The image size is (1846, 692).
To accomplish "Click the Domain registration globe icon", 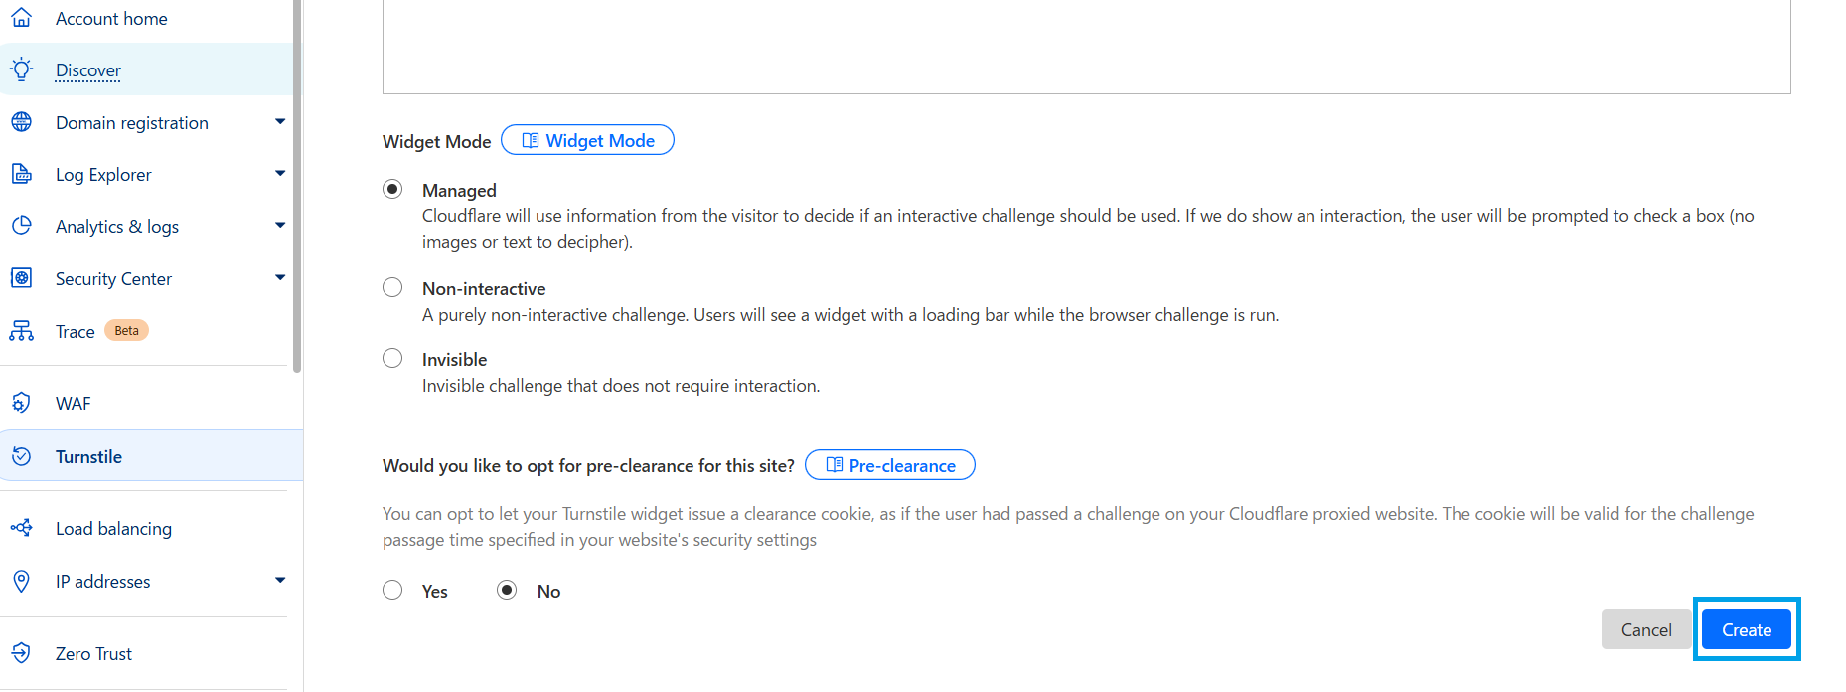I will tap(21, 122).
